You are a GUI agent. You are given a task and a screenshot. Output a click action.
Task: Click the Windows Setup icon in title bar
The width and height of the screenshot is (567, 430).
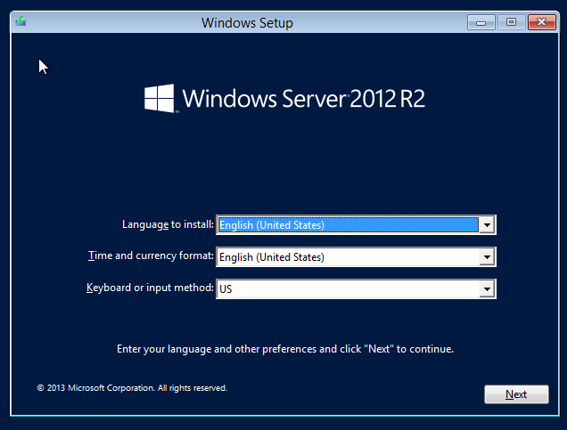pos(21,22)
